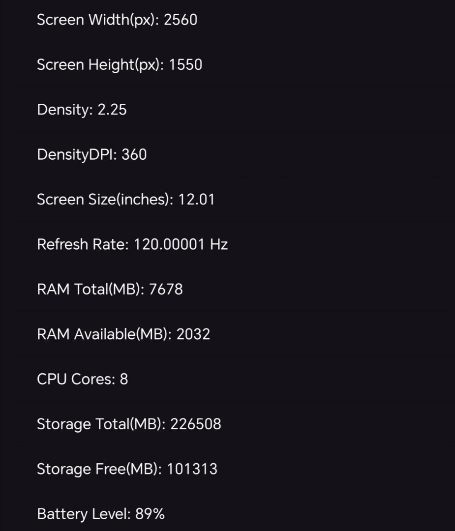The width and height of the screenshot is (455, 531).
Task: Tap the battery percentage value 89%
Action: click(x=150, y=514)
